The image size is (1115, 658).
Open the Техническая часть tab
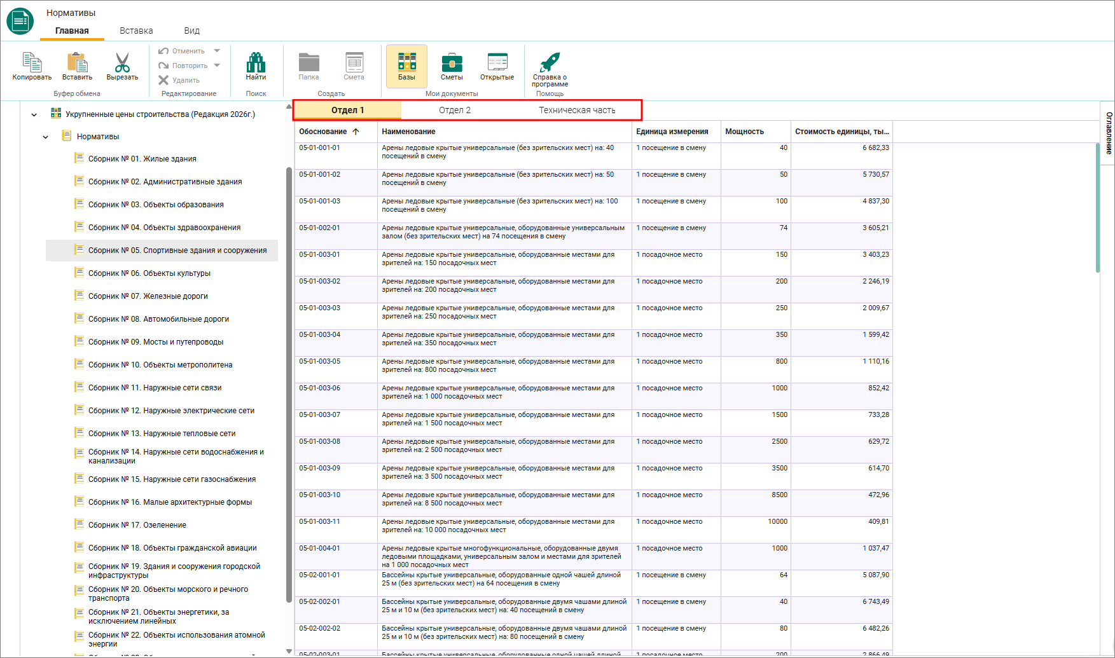coord(577,110)
